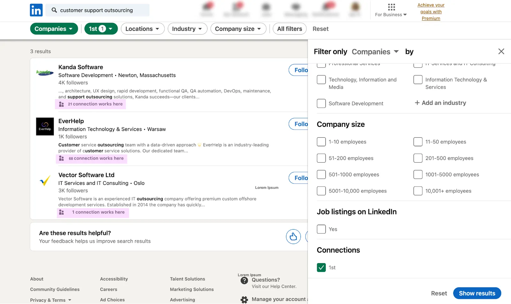Open the Careers footer link
Image resolution: width=511 pixels, height=304 pixels.
[x=109, y=290]
